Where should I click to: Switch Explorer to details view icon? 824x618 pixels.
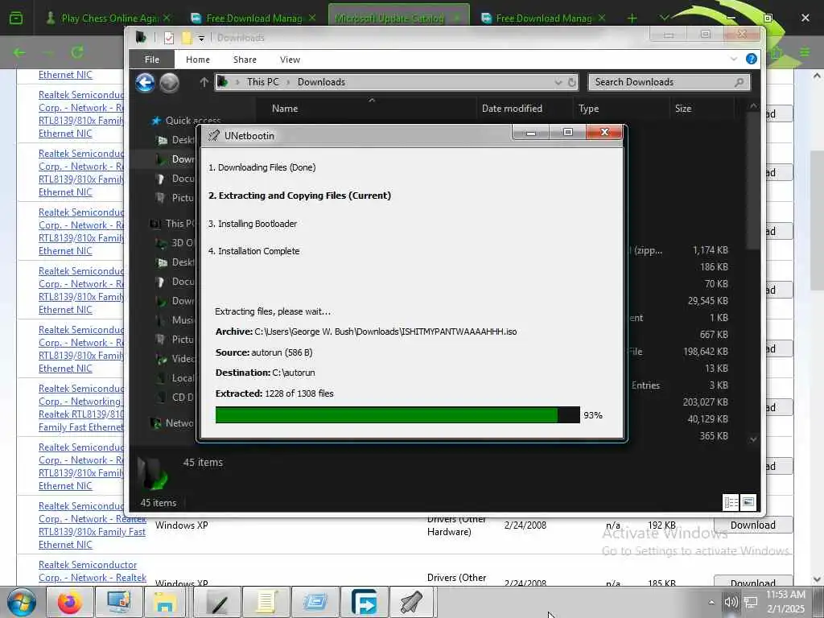731,502
